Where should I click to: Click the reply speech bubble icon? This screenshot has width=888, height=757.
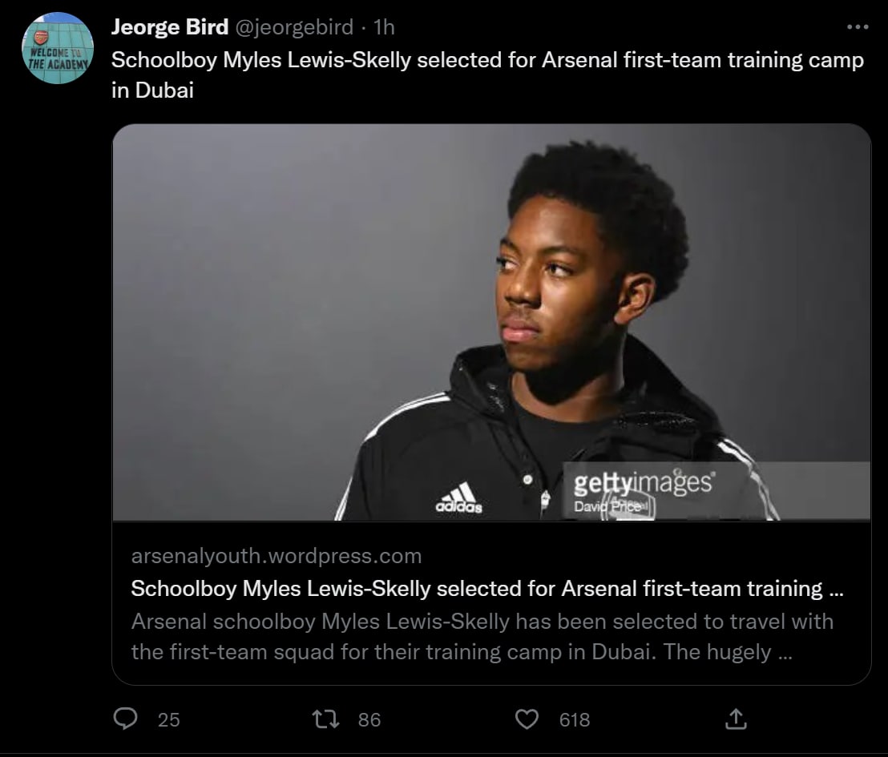(x=126, y=719)
